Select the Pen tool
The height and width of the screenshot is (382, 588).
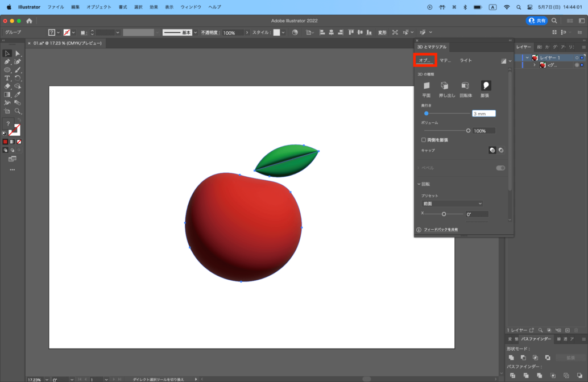7,62
